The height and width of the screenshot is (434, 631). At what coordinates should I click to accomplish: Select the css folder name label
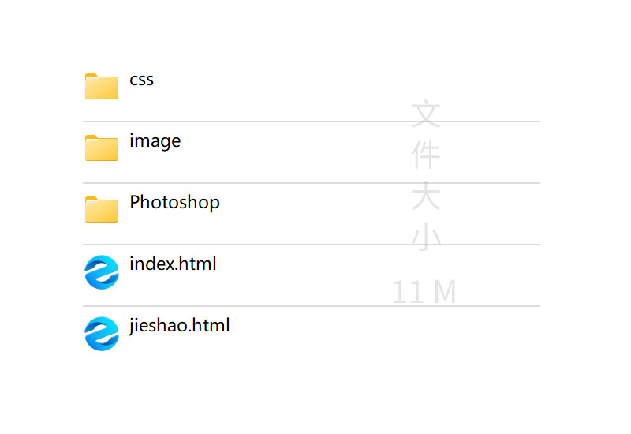click(142, 80)
